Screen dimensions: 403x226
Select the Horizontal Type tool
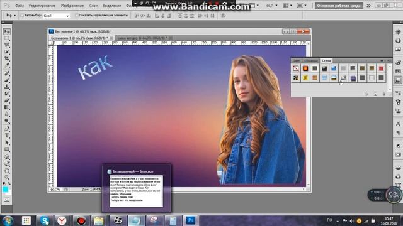coord(7,136)
